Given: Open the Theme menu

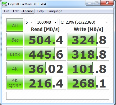Looking at the screenshot, I should tap(28, 11).
